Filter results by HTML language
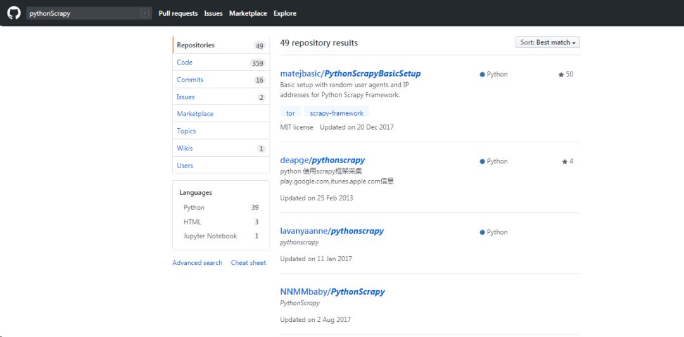 click(221, 222)
